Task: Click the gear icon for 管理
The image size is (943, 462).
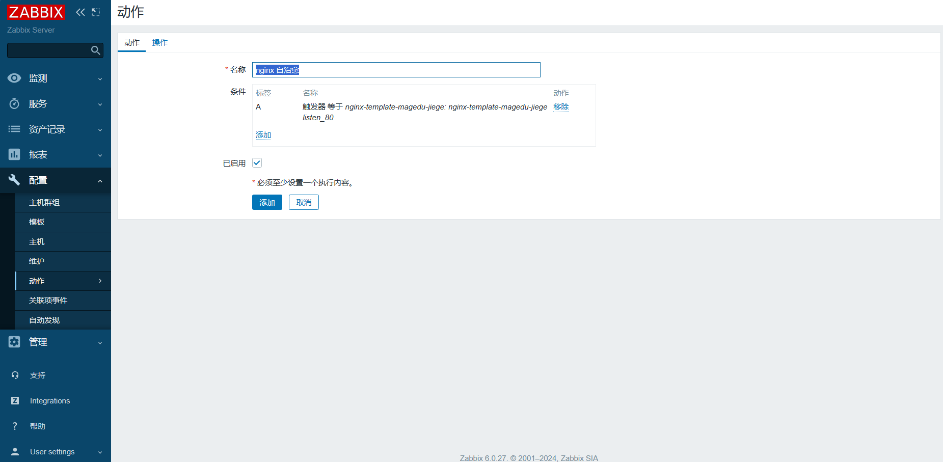Action: tap(14, 342)
